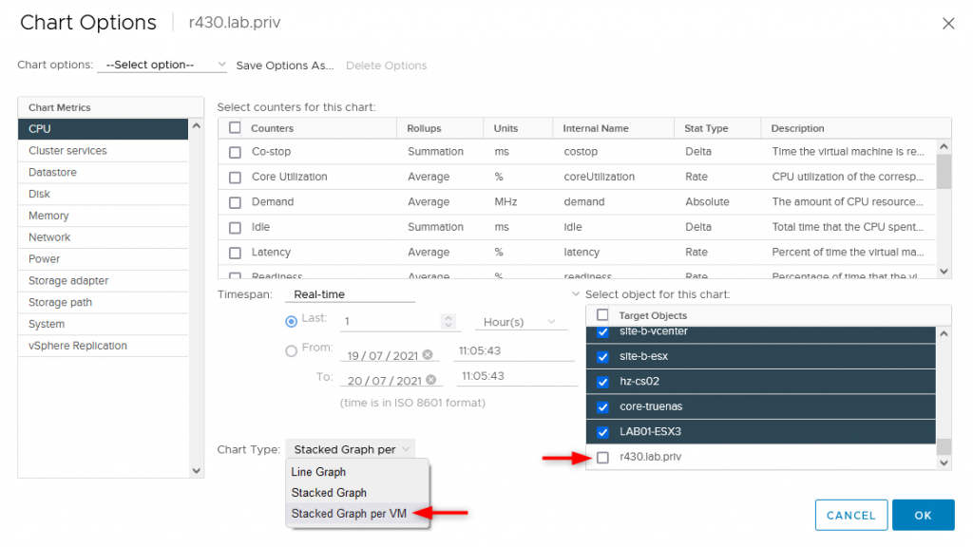Choose Line Graph from the chart type list
This screenshot has width=973, height=547.
point(318,472)
